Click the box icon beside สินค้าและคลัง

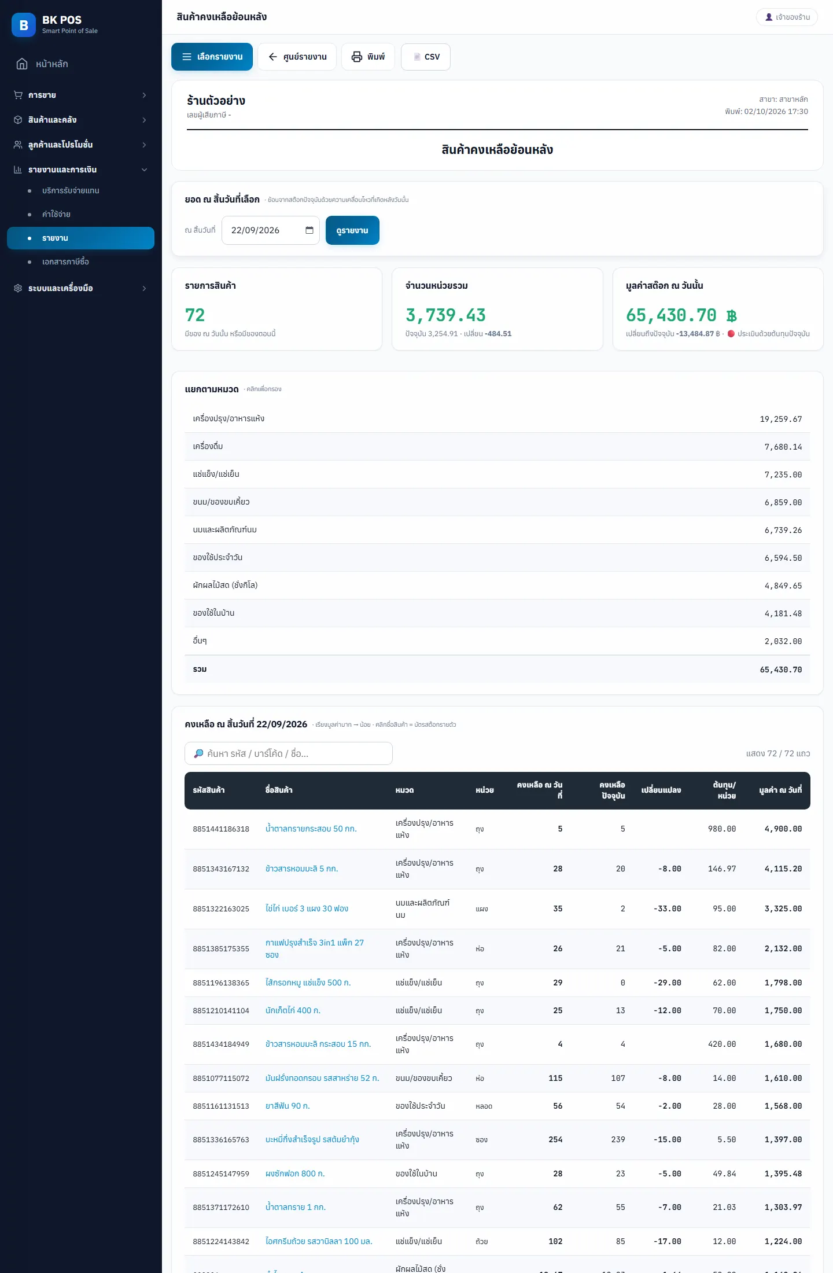click(18, 120)
